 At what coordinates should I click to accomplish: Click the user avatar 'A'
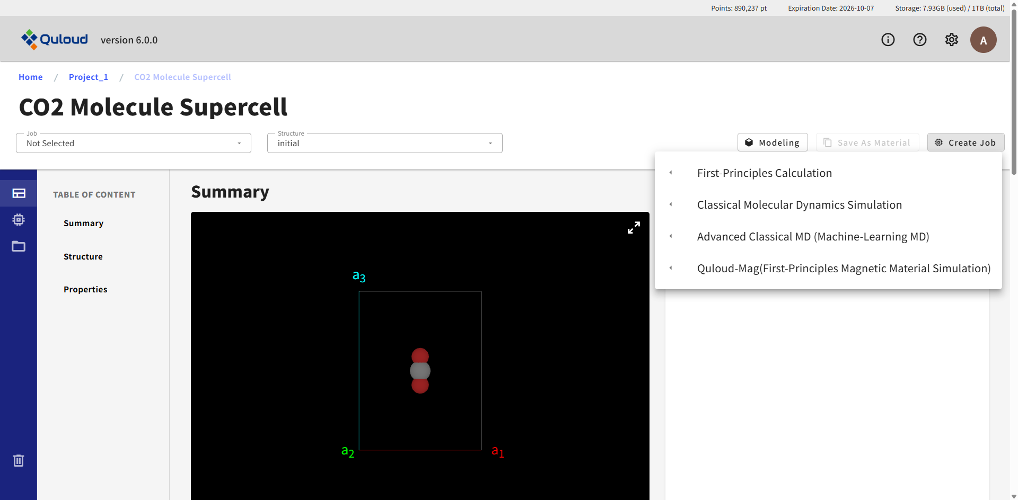pos(983,40)
